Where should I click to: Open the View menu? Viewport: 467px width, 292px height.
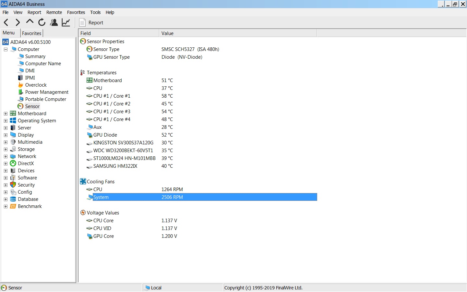(x=18, y=12)
